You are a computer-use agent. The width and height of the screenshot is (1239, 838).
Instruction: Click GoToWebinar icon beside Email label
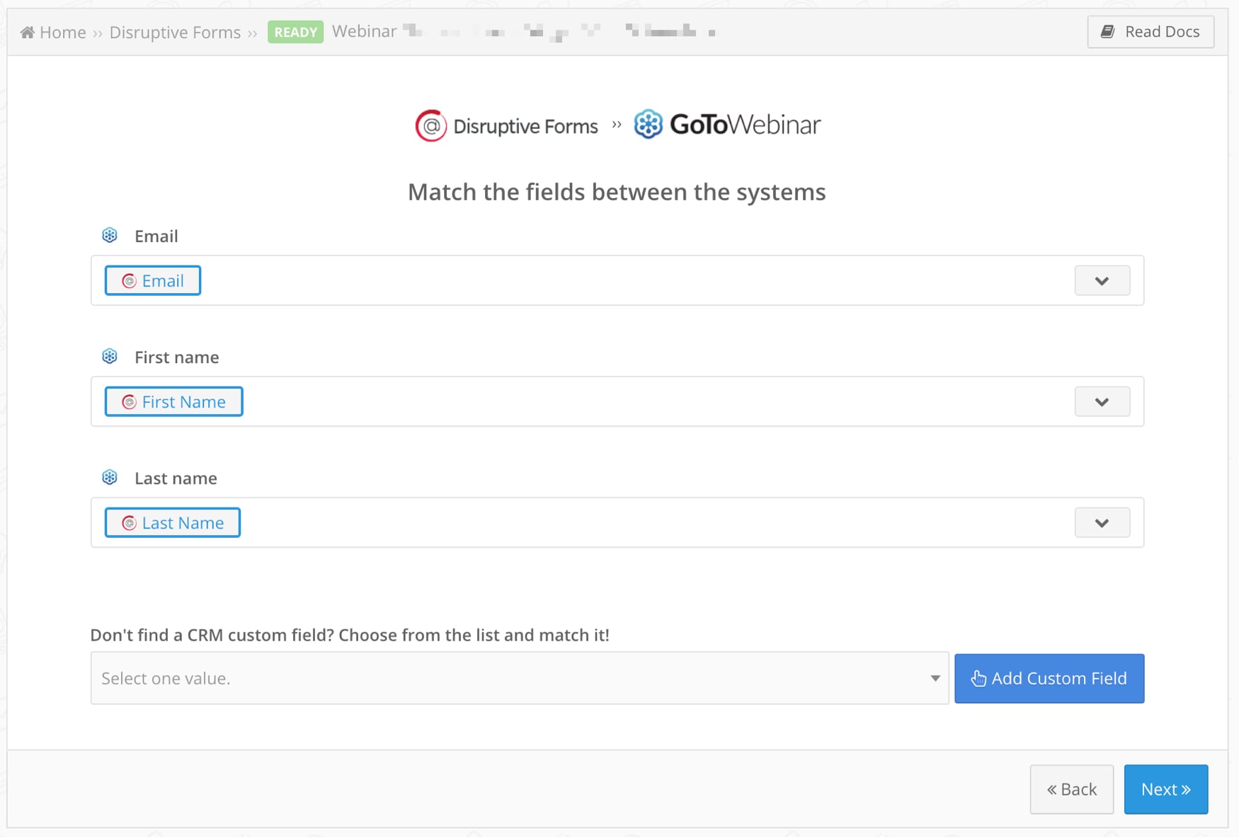pos(110,236)
